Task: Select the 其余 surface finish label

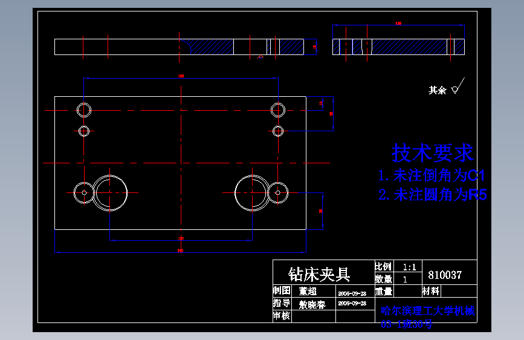Action: point(438,90)
